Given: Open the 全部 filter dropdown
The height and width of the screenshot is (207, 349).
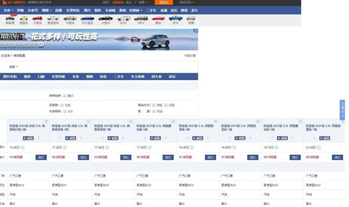Looking at the screenshot, I should [14, 67].
